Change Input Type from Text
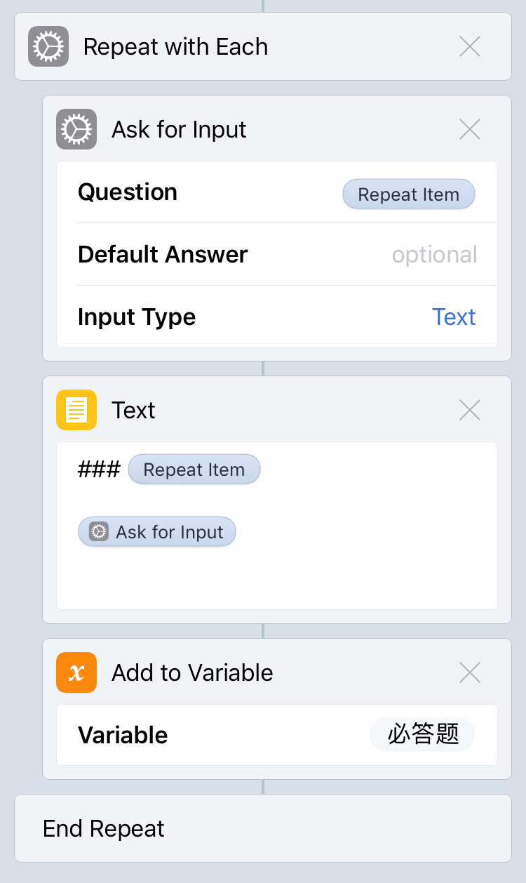Image resolution: width=526 pixels, height=883 pixels. (x=454, y=317)
